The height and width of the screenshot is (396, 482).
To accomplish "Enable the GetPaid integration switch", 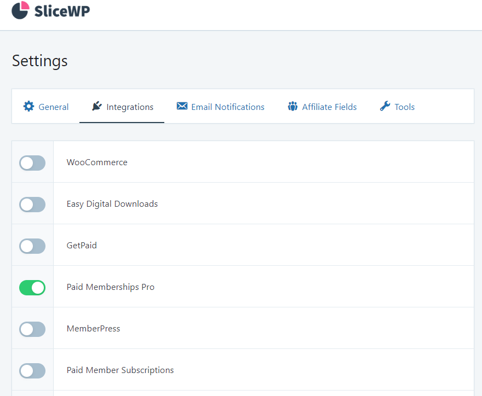I will [x=32, y=246].
